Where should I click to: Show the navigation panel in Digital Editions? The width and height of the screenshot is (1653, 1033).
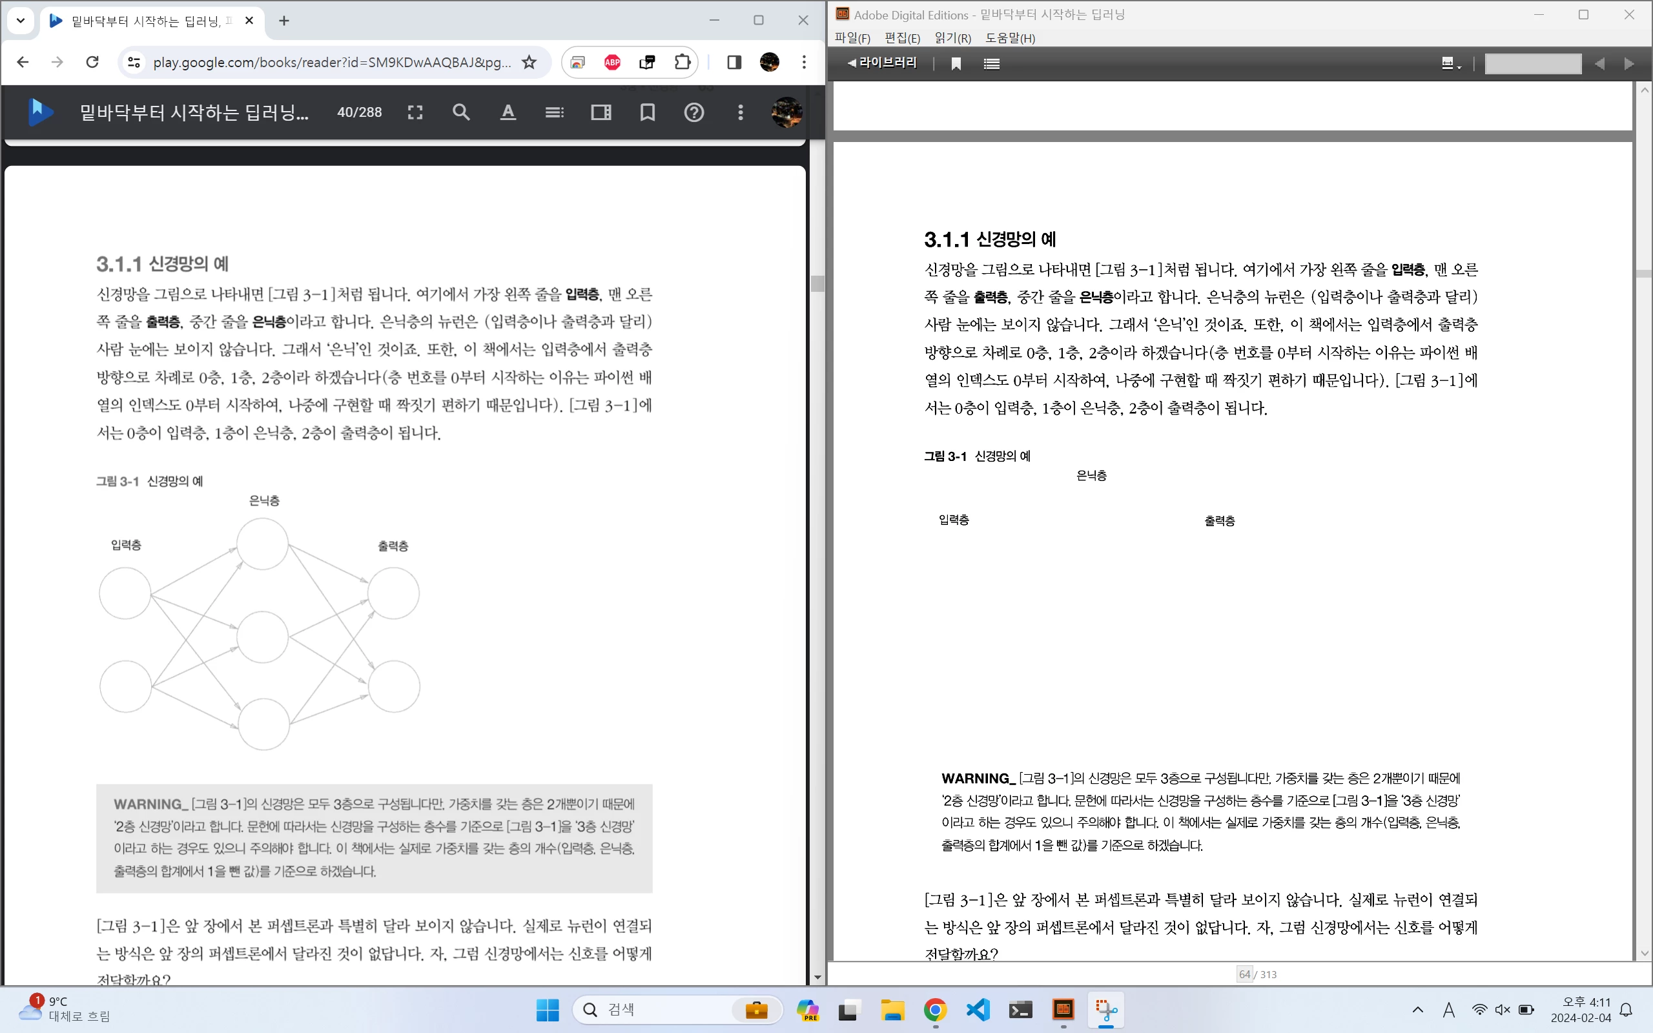coord(991,63)
